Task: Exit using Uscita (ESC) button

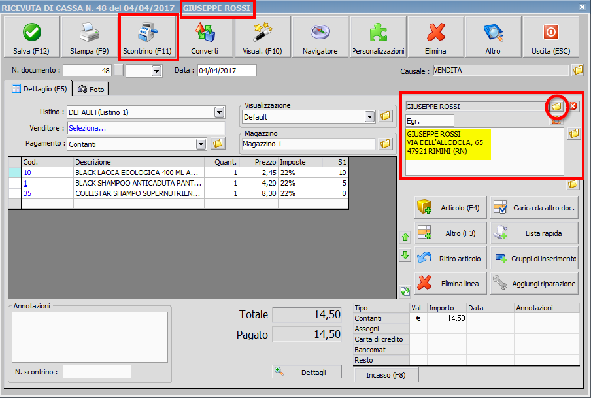Action: point(550,37)
